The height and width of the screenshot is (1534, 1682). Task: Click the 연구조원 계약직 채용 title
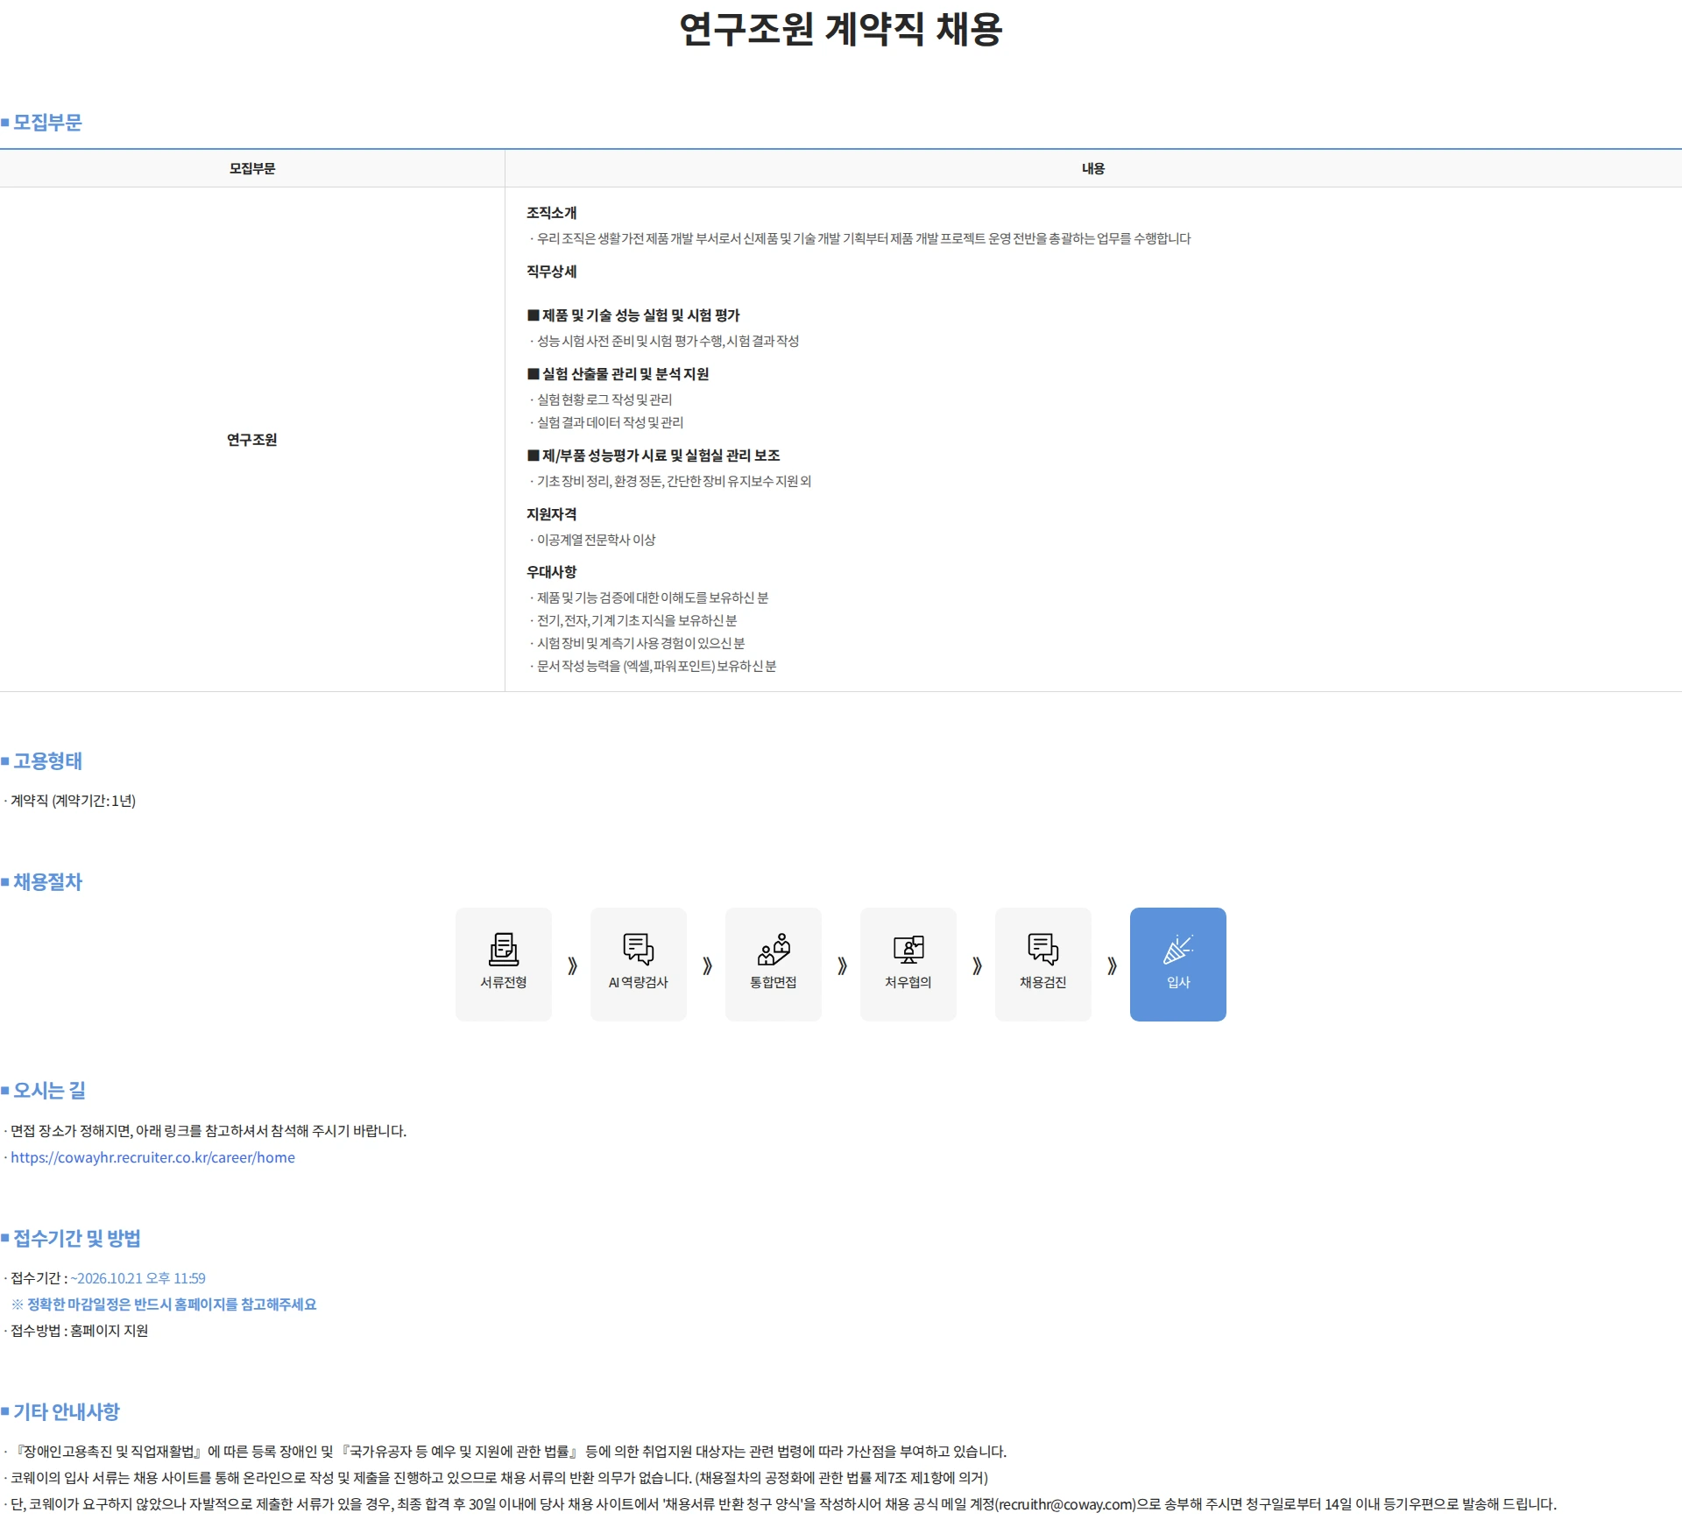[841, 29]
